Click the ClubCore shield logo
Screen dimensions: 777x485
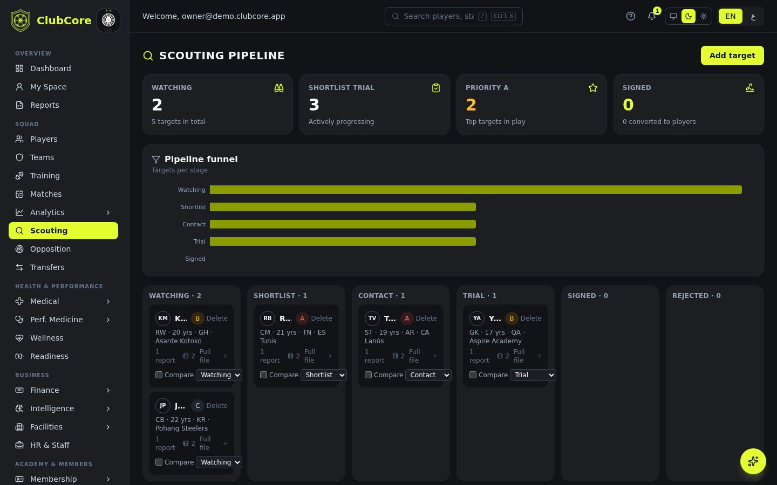(x=21, y=20)
